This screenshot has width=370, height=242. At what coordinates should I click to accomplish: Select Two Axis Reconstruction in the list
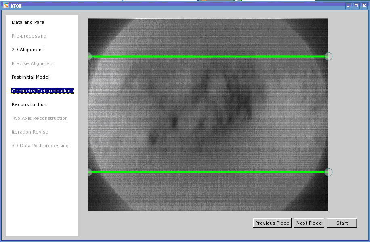pos(40,118)
